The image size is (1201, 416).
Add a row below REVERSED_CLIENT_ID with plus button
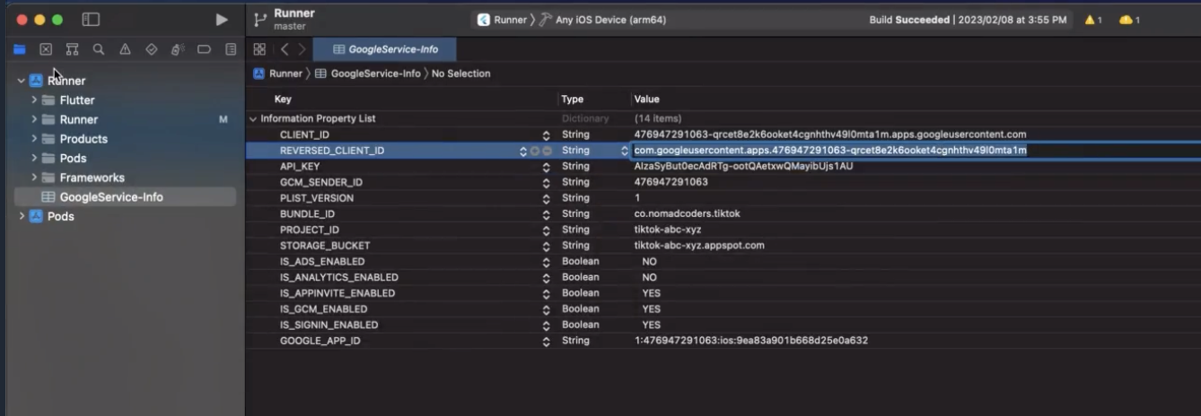pyautogui.click(x=535, y=151)
